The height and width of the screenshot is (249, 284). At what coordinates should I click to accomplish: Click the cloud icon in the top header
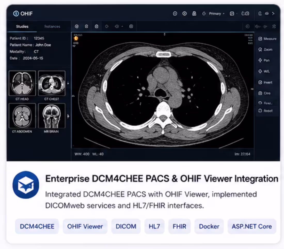point(267,13)
